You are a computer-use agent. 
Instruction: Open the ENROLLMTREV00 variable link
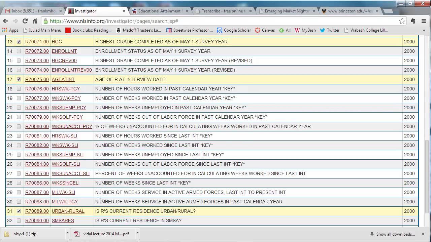72,70
